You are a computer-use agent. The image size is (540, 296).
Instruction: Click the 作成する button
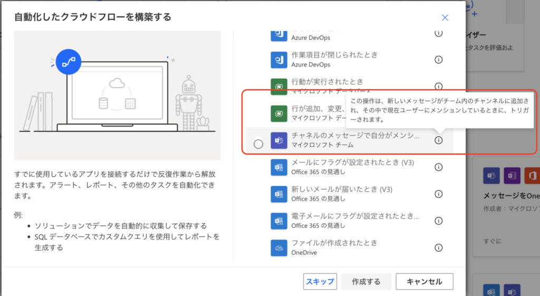[366, 282]
